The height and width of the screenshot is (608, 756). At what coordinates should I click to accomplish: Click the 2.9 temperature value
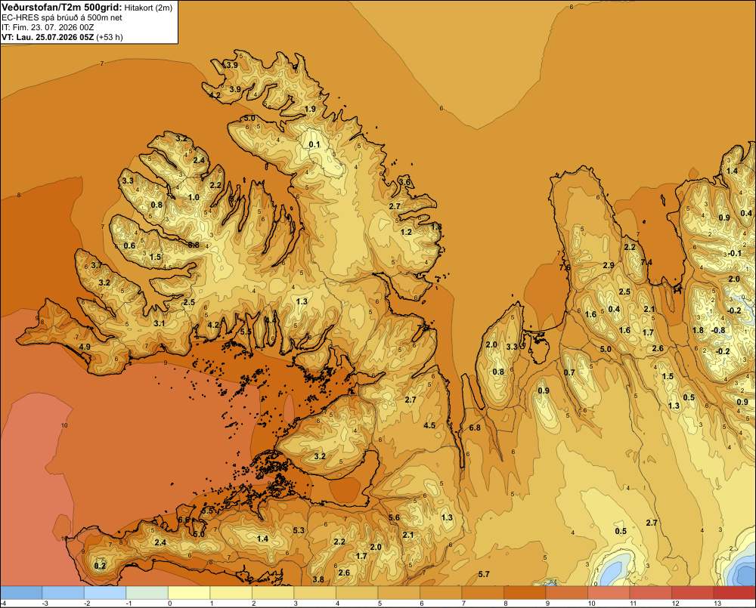click(609, 265)
